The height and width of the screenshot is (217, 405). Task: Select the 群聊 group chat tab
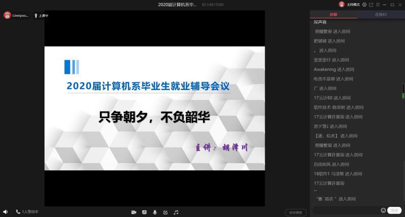pyautogui.click(x=333, y=15)
